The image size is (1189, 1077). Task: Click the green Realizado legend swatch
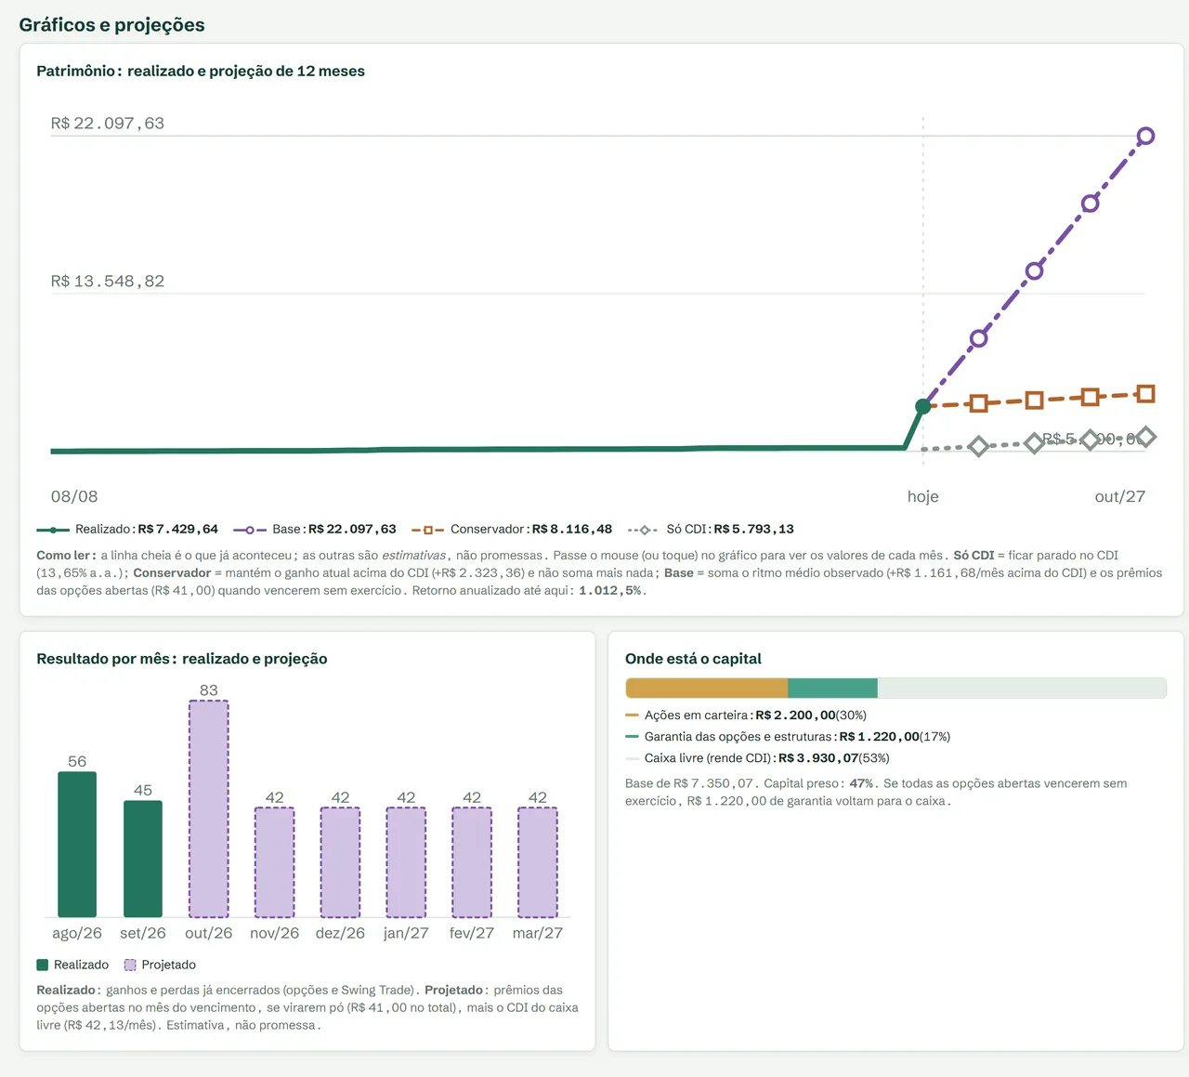43,965
